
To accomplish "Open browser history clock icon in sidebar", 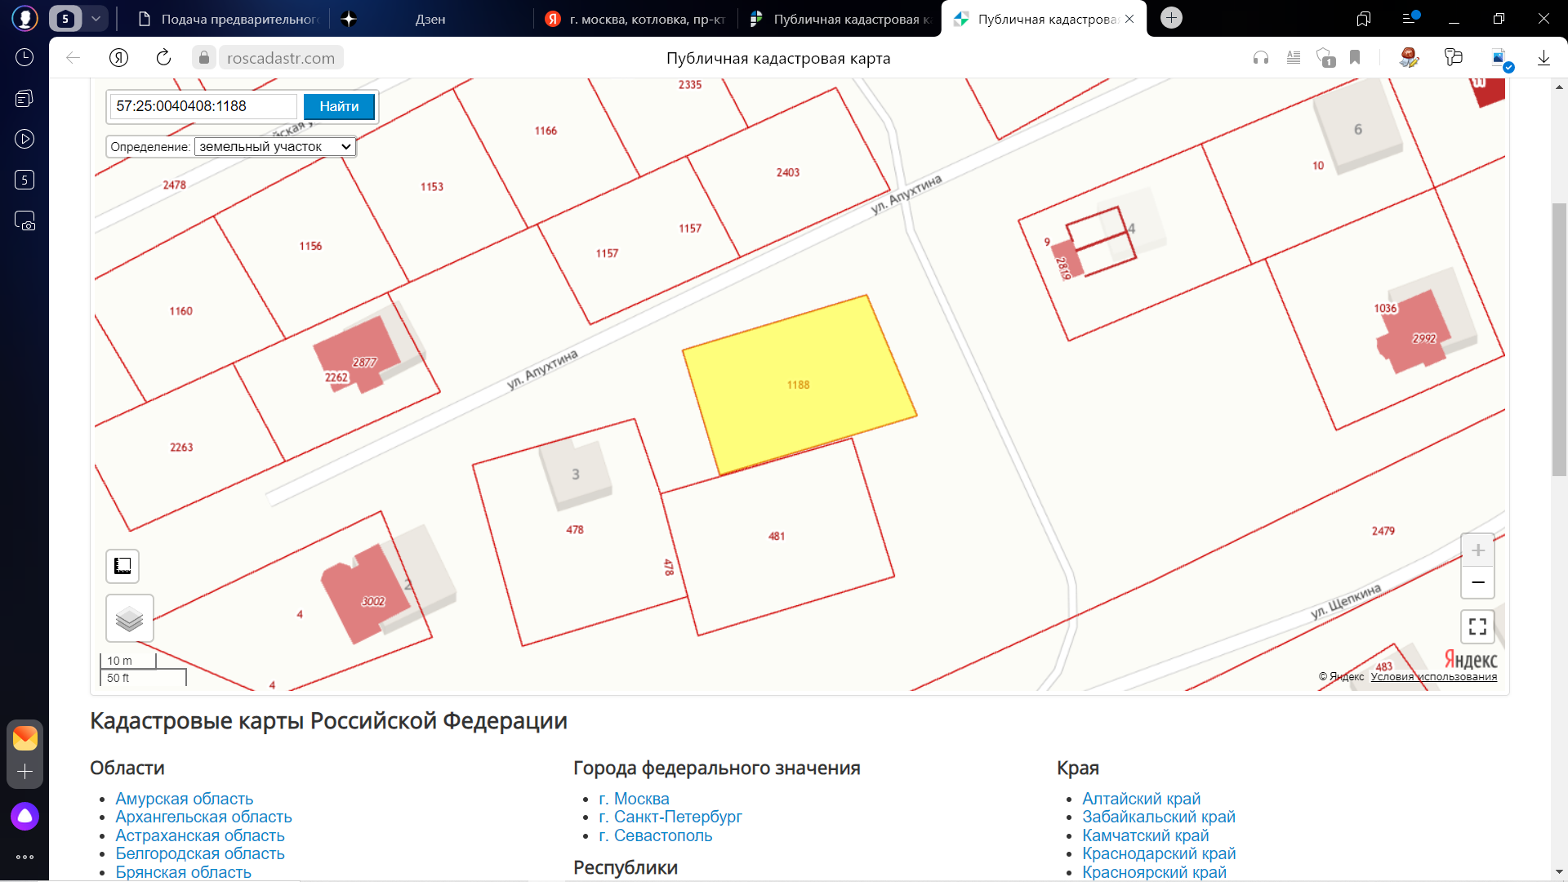I will pyautogui.click(x=24, y=57).
